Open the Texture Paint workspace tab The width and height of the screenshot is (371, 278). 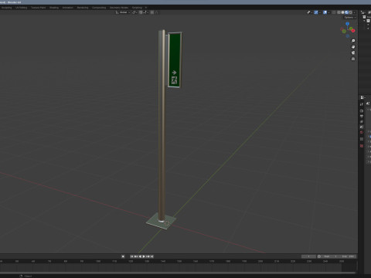pyautogui.click(x=38, y=8)
